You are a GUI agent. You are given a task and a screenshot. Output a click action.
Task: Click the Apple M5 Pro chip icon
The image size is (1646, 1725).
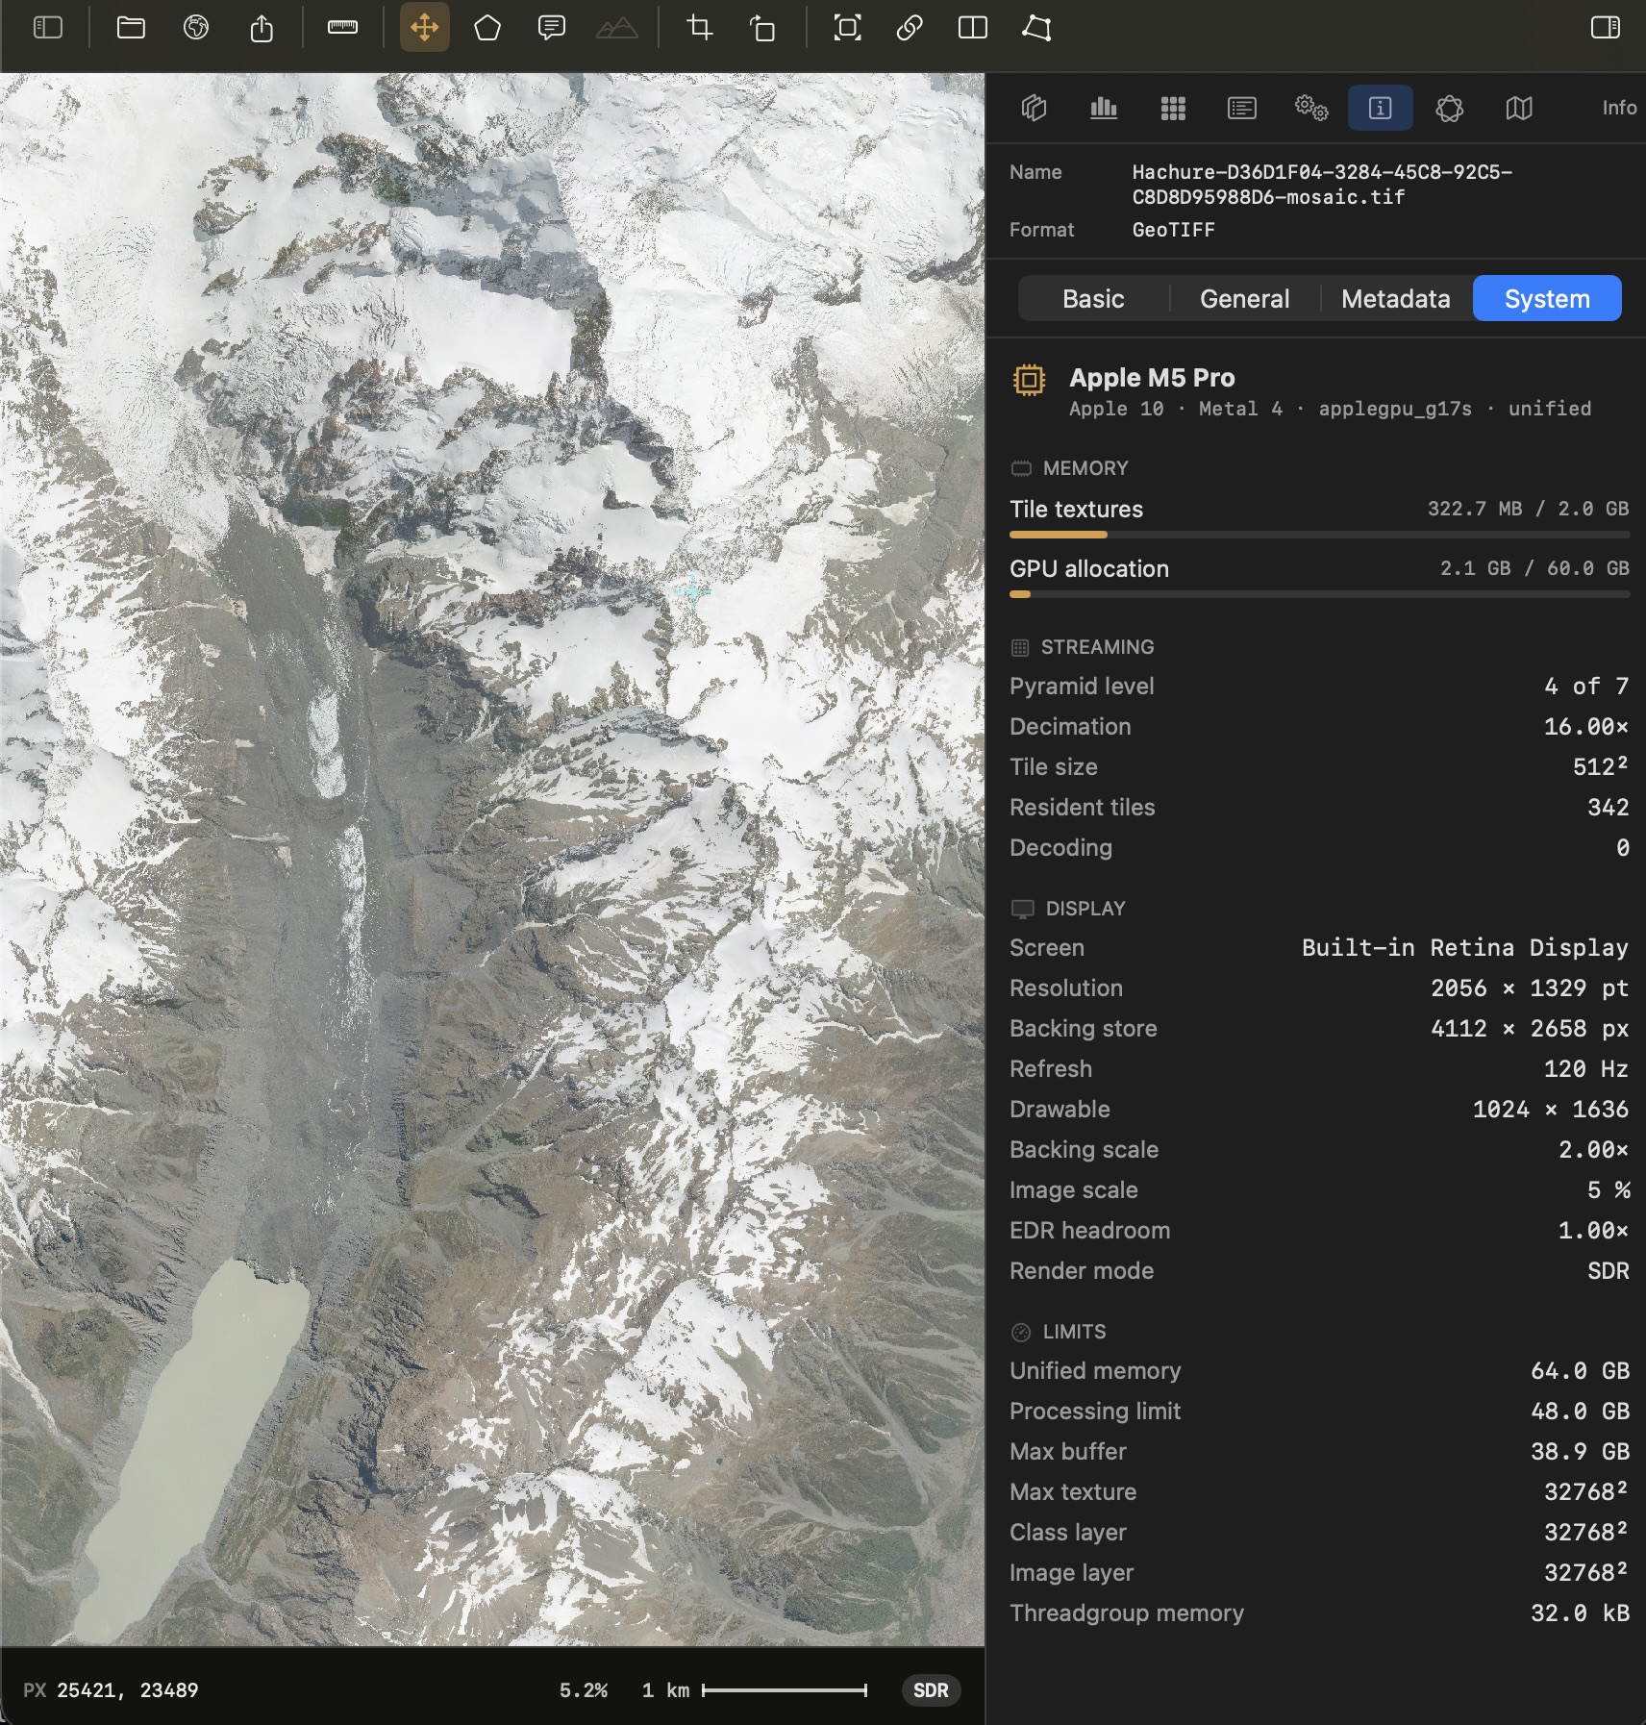(1029, 380)
